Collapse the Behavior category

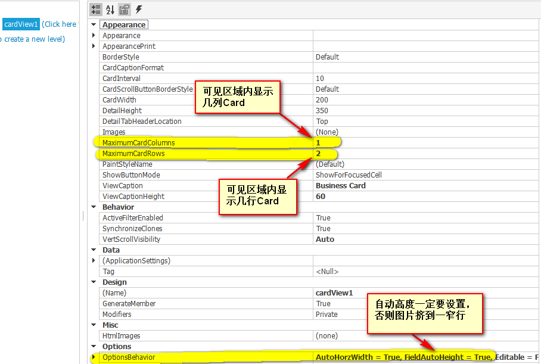pyautogui.click(x=94, y=207)
